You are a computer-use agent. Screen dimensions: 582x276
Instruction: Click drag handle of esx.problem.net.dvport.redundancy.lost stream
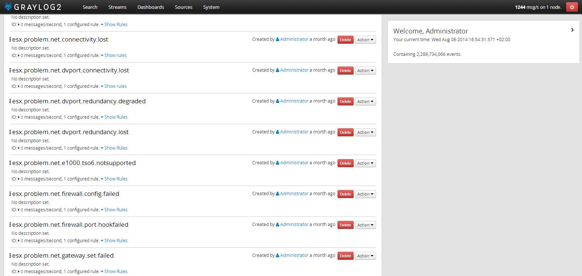[10, 132]
